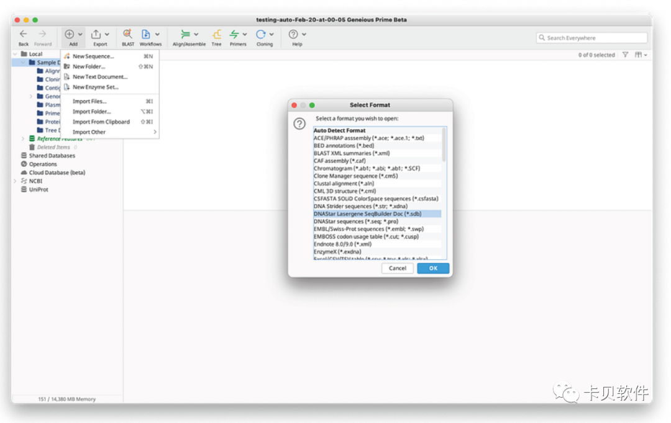Select EMBOSS codon usage table
Viewport: 671px width, 423px height.
pyautogui.click(x=377, y=236)
